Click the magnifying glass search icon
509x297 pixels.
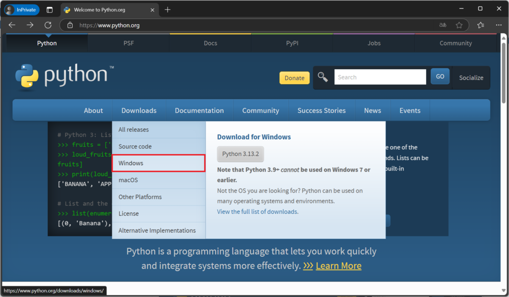[323, 77]
